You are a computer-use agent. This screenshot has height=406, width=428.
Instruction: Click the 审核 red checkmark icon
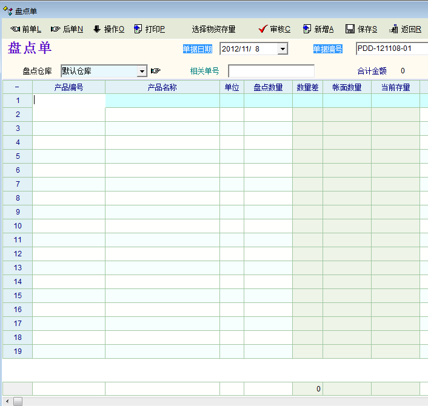262,29
